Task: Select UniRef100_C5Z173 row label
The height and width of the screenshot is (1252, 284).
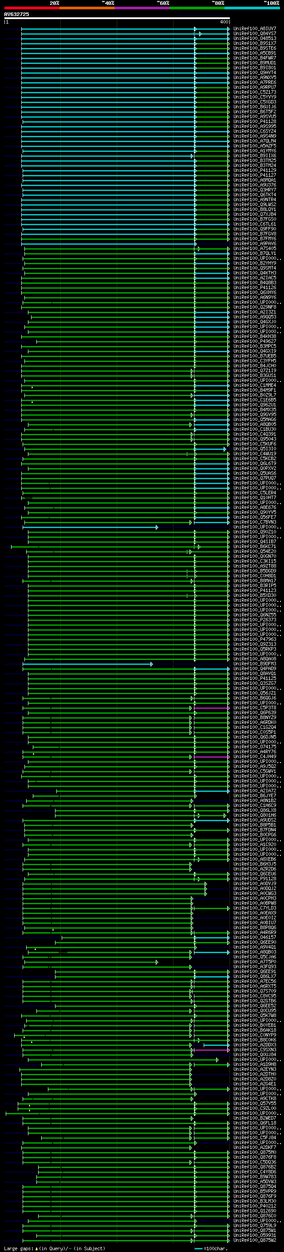Action: tap(255, 92)
